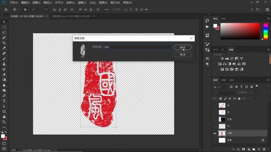Open the layer fill dropdown arrow
Viewport: 271px width, 152px height.
[256, 98]
